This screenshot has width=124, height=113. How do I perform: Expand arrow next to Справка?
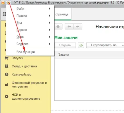[x=50, y=44]
